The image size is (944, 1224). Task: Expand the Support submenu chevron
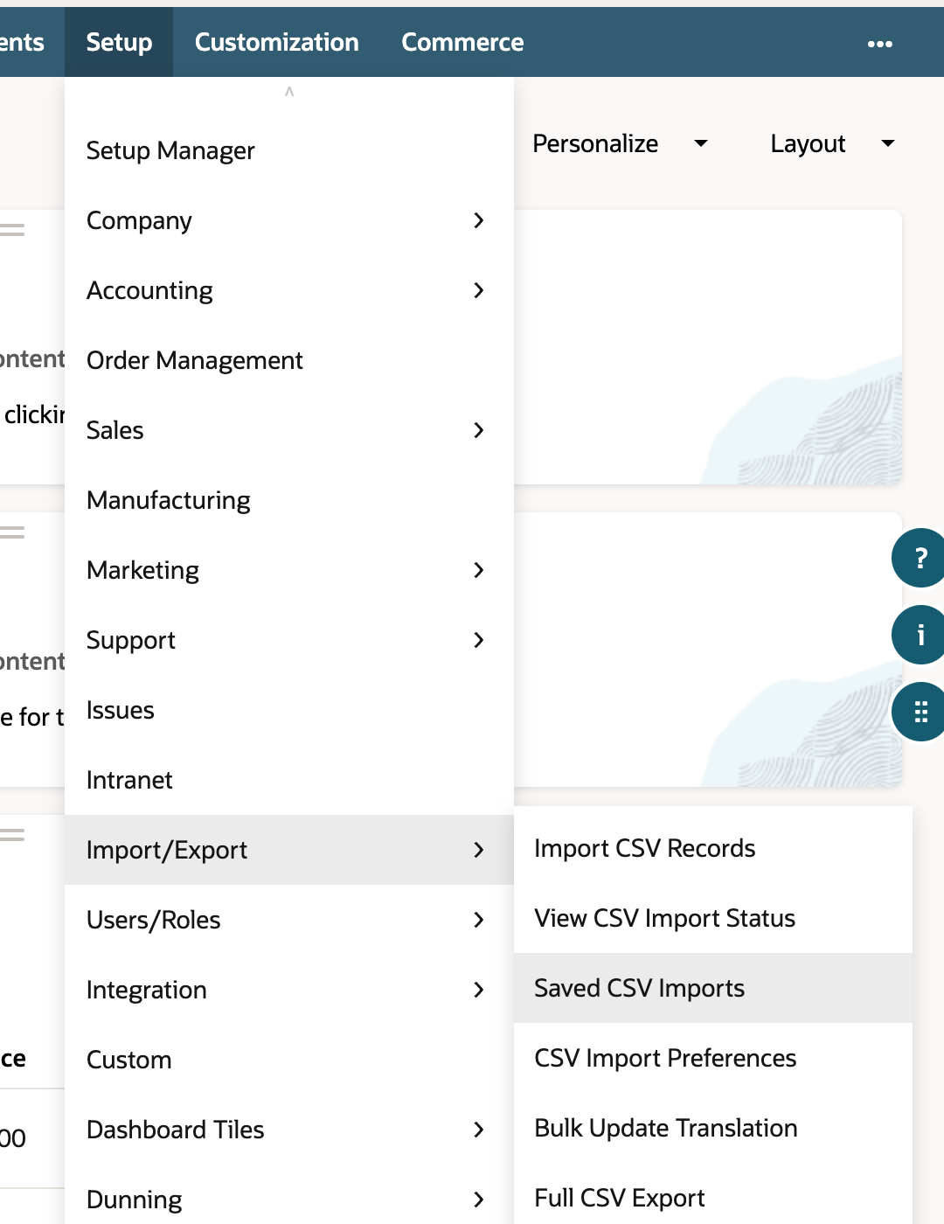click(478, 640)
